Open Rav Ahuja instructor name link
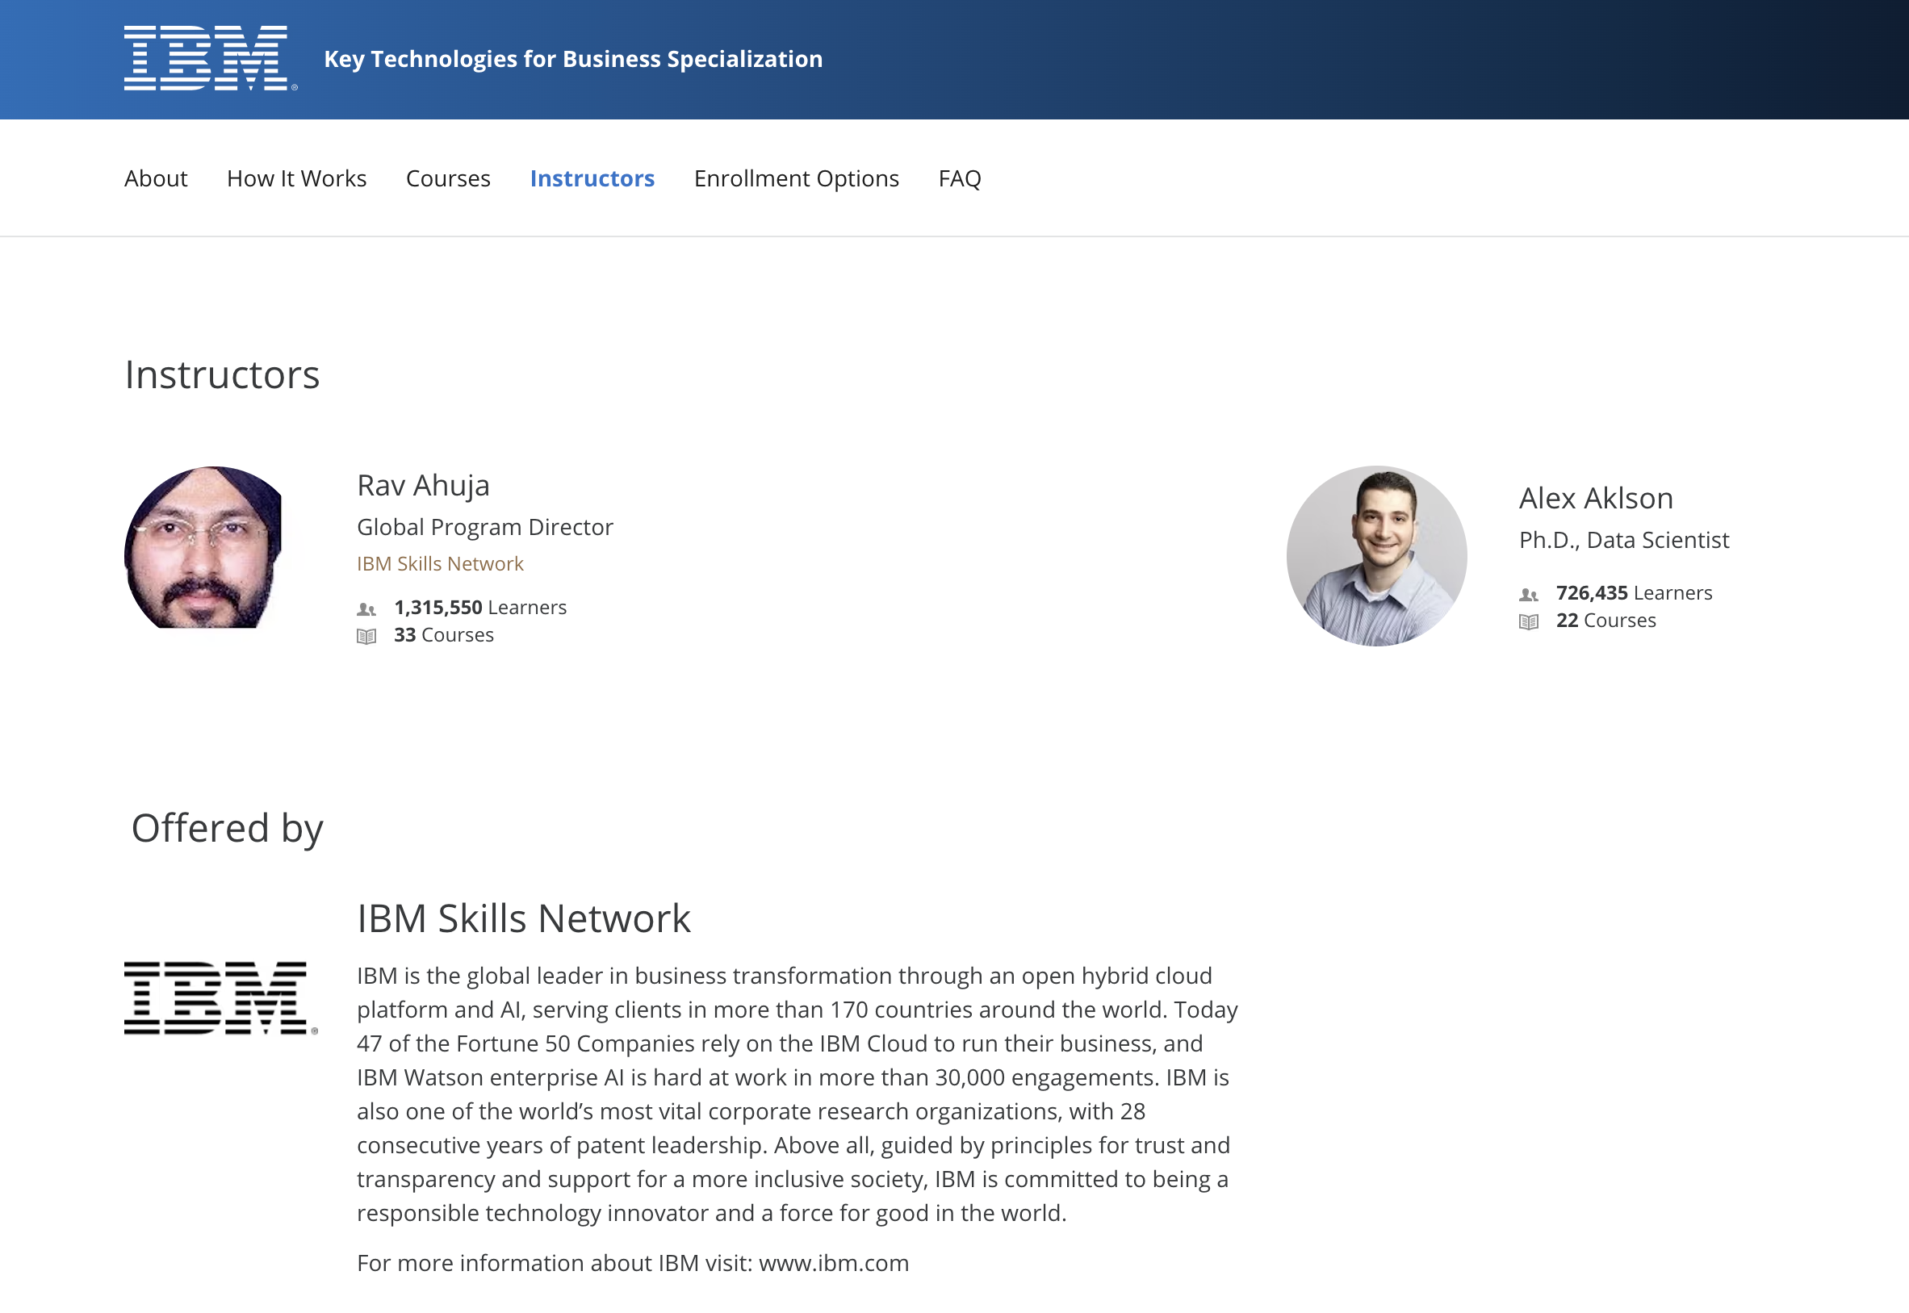This screenshot has height=1313, width=1909. coord(423,485)
